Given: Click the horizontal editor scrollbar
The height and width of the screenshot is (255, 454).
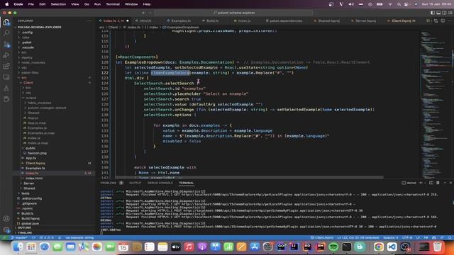Looking at the screenshot, I should (x=249, y=177).
